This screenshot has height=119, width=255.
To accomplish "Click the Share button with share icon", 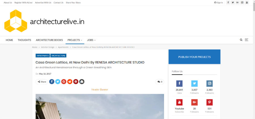I will pos(42,82).
